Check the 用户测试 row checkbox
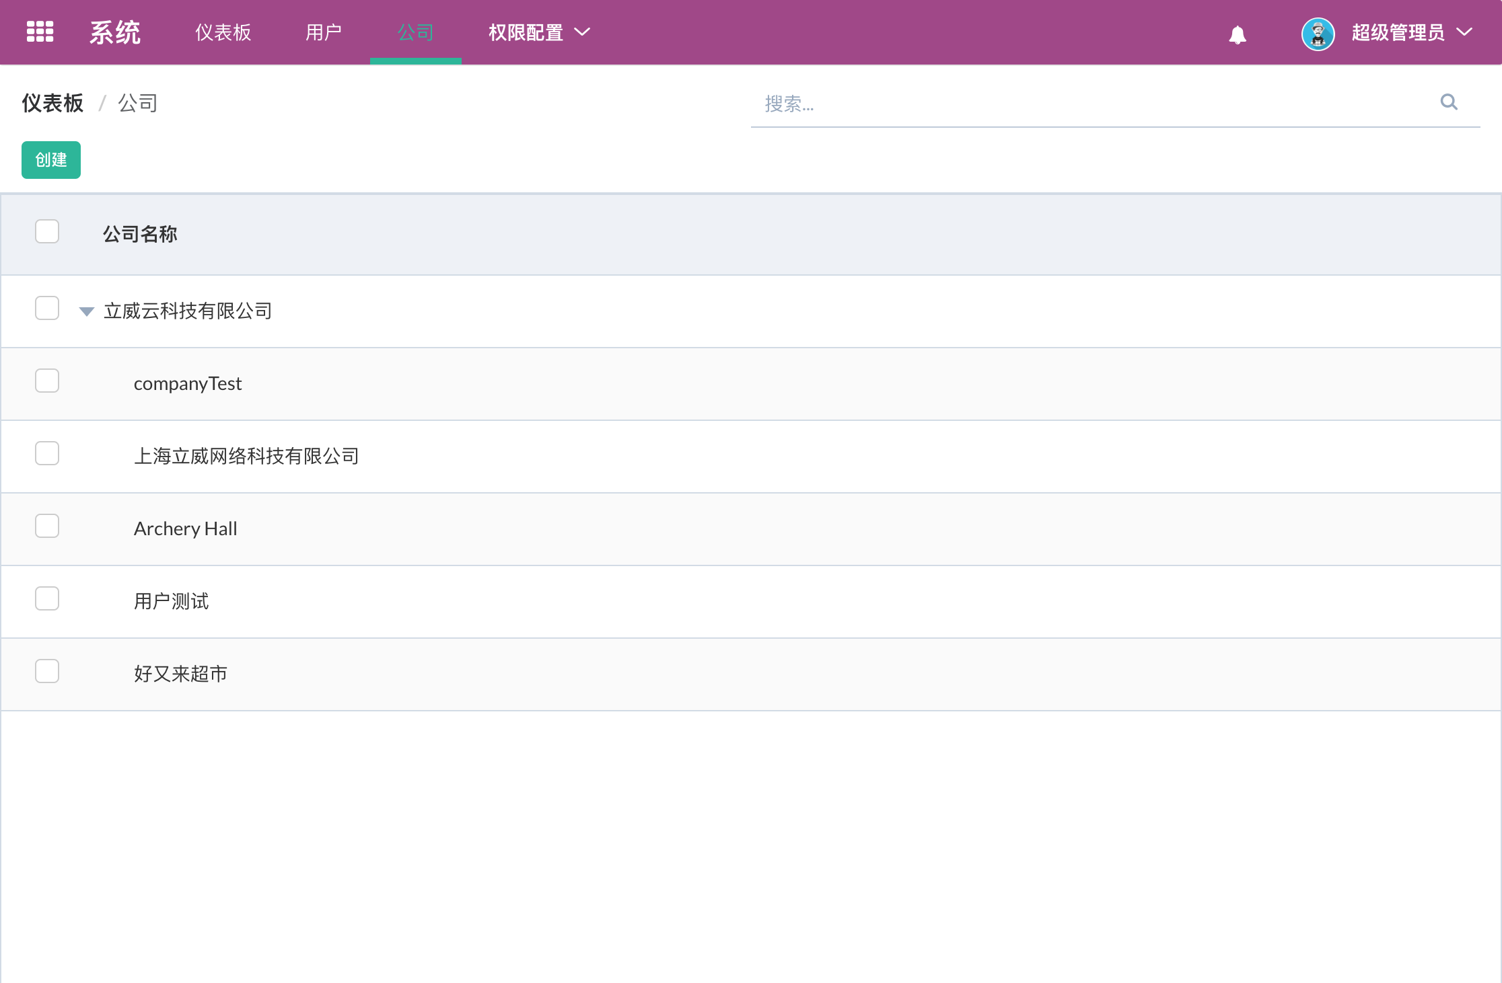The height and width of the screenshot is (983, 1502). 47,598
